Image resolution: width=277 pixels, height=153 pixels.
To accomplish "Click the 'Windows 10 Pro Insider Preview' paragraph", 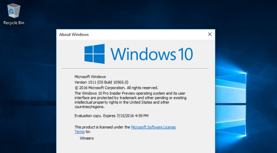I will 131,100.
